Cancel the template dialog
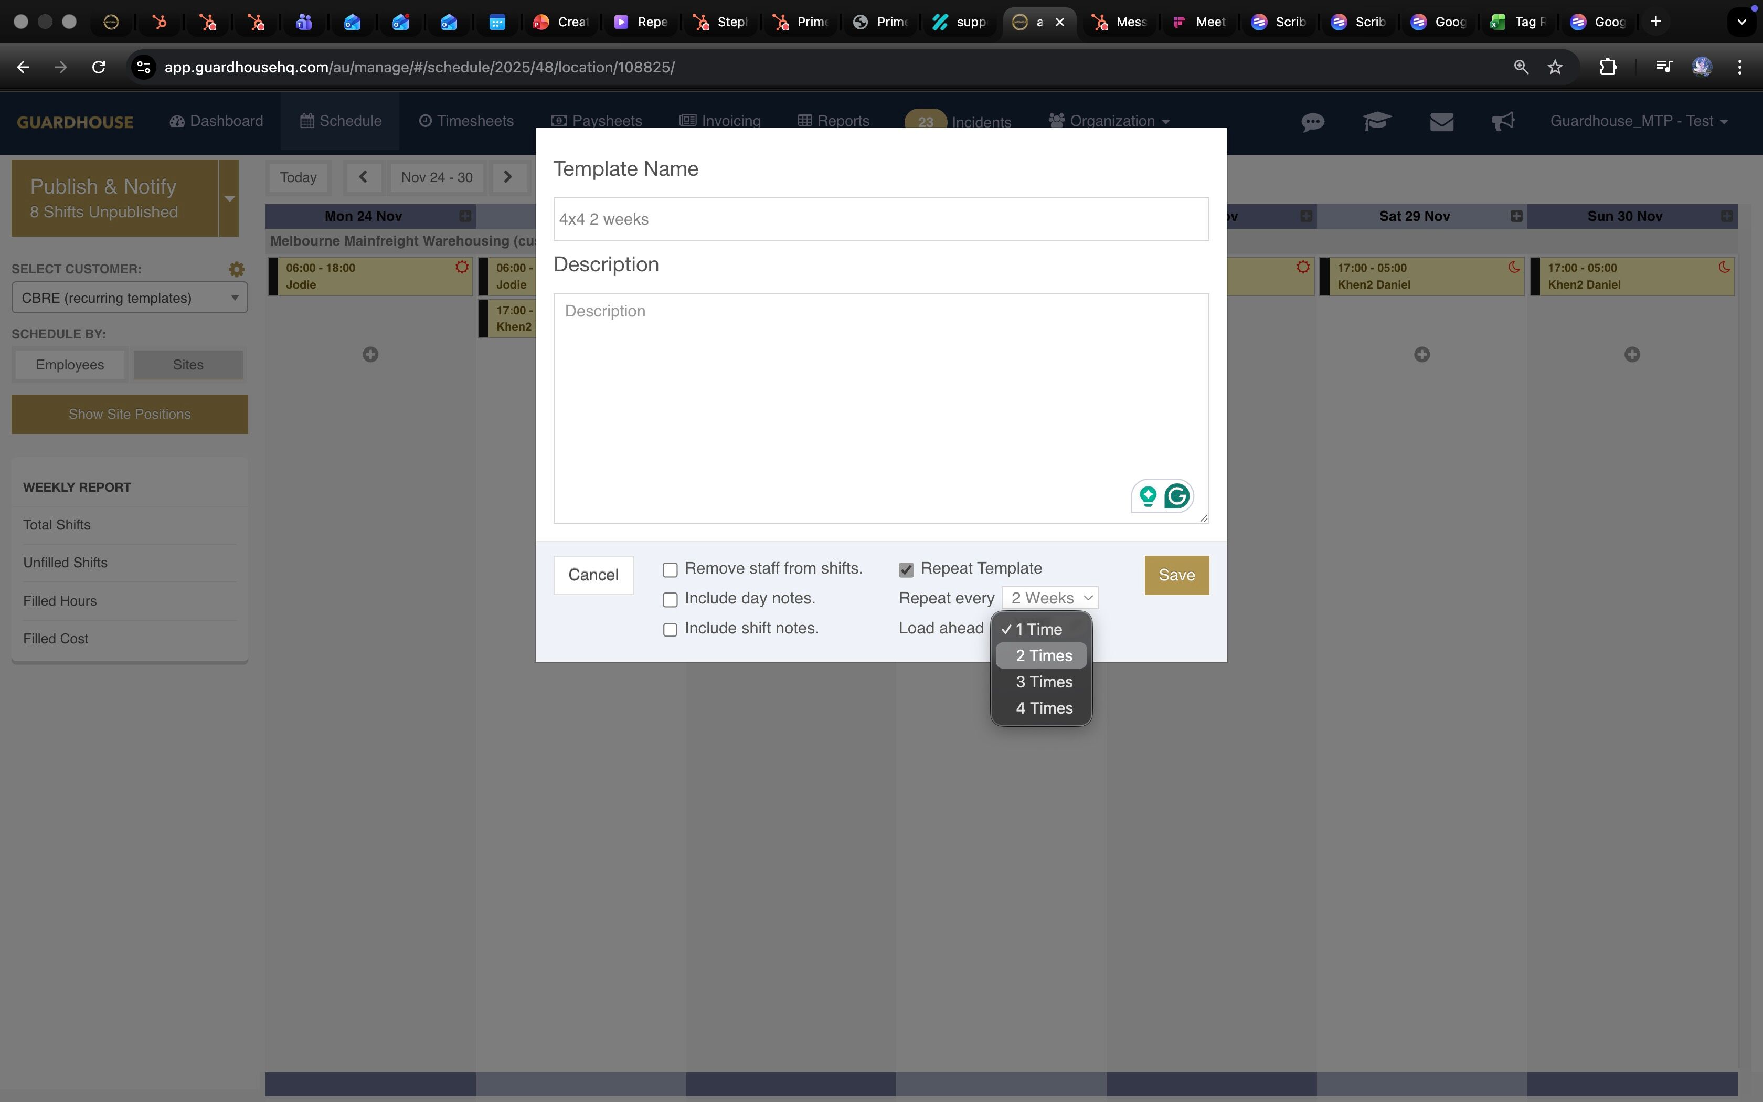This screenshot has width=1763, height=1102. click(593, 575)
